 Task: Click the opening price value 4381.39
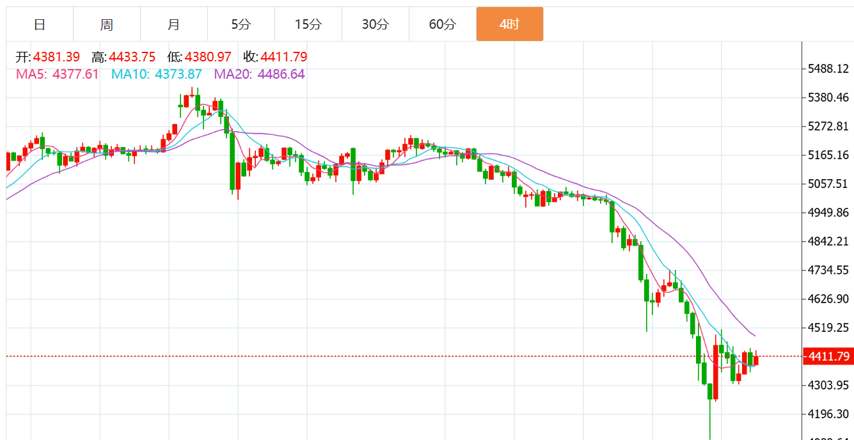click(x=56, y=57)
